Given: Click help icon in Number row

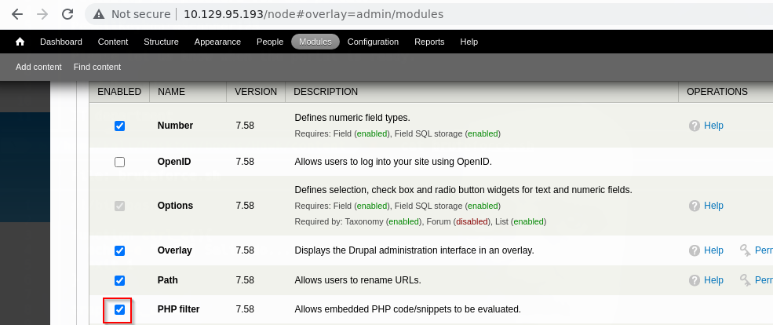Looking at the screenshot, I should [694, 126].
